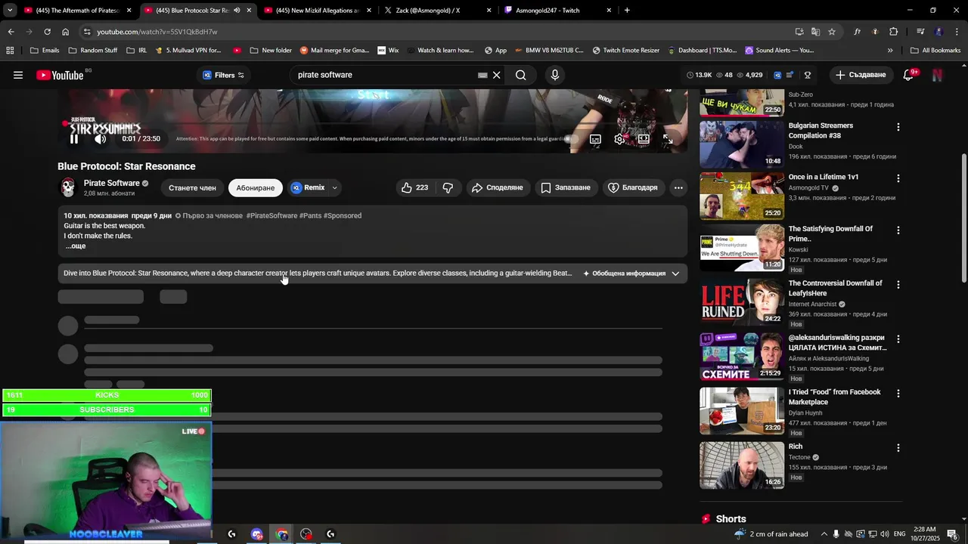Toggle video subtitles (CC) button
The image size is (968, 544).
coord(595,139)
